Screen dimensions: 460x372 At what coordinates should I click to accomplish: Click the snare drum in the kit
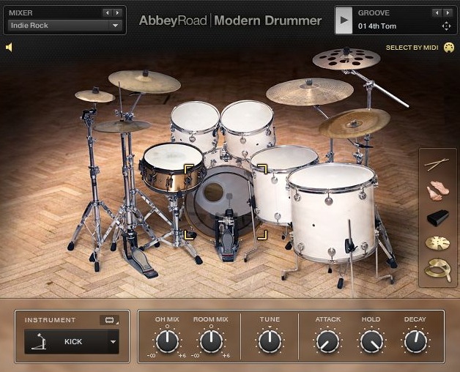[171, 168]
